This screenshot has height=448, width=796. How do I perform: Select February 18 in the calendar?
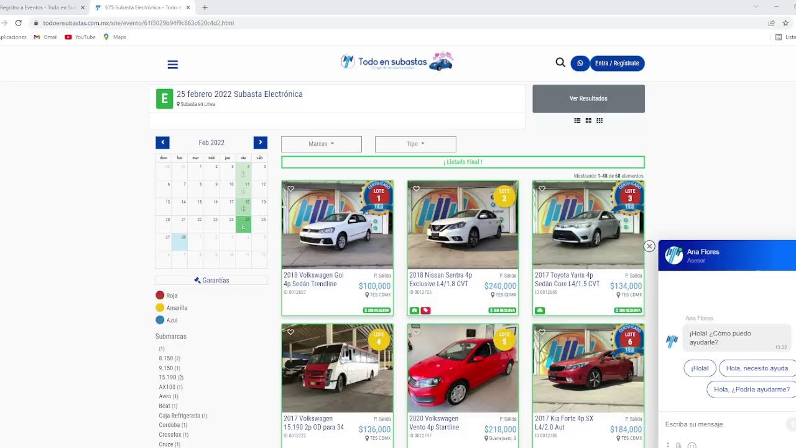tap(244, 207)
